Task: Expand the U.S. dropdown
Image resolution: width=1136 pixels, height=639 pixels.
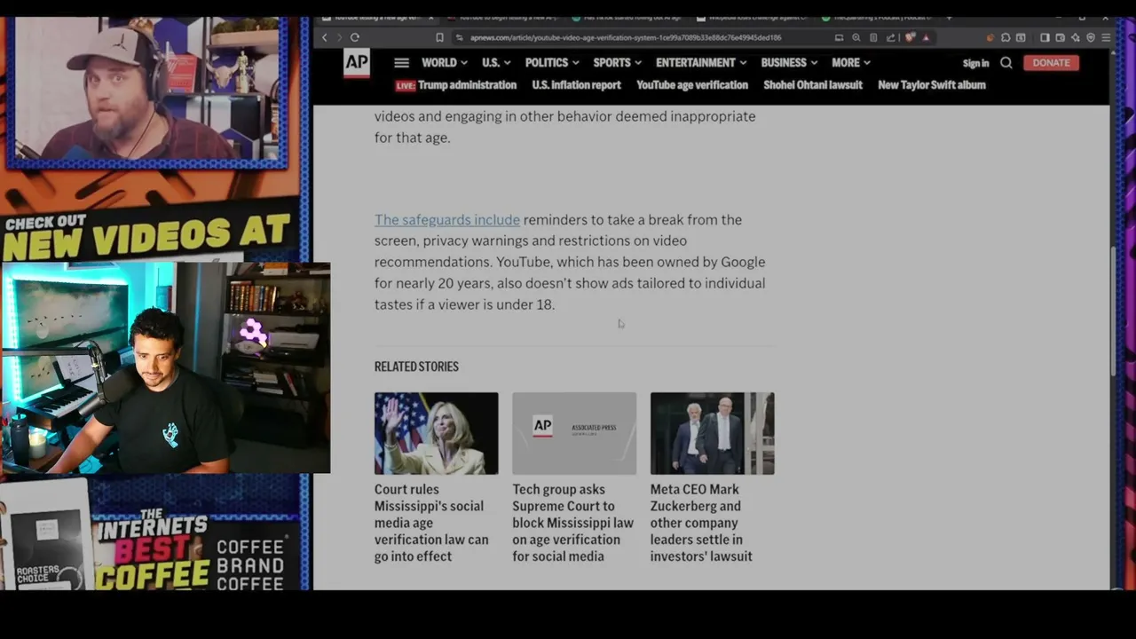Action: click(496, 63)
